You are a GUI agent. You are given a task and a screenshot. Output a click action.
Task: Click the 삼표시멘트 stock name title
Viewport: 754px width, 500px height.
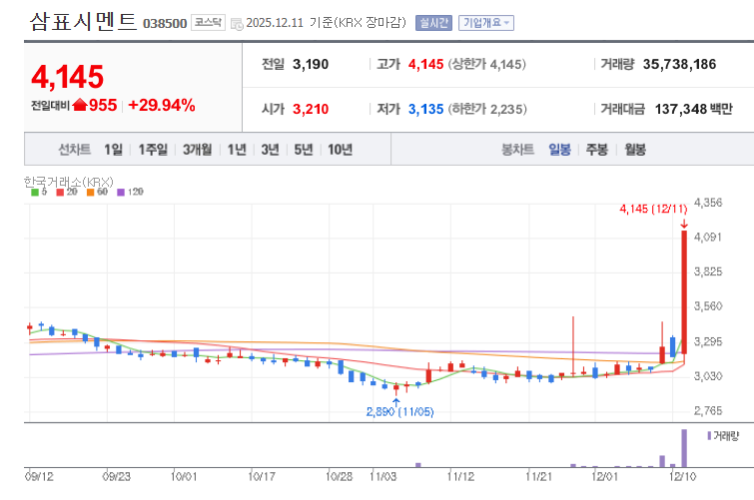click(83, 22)
